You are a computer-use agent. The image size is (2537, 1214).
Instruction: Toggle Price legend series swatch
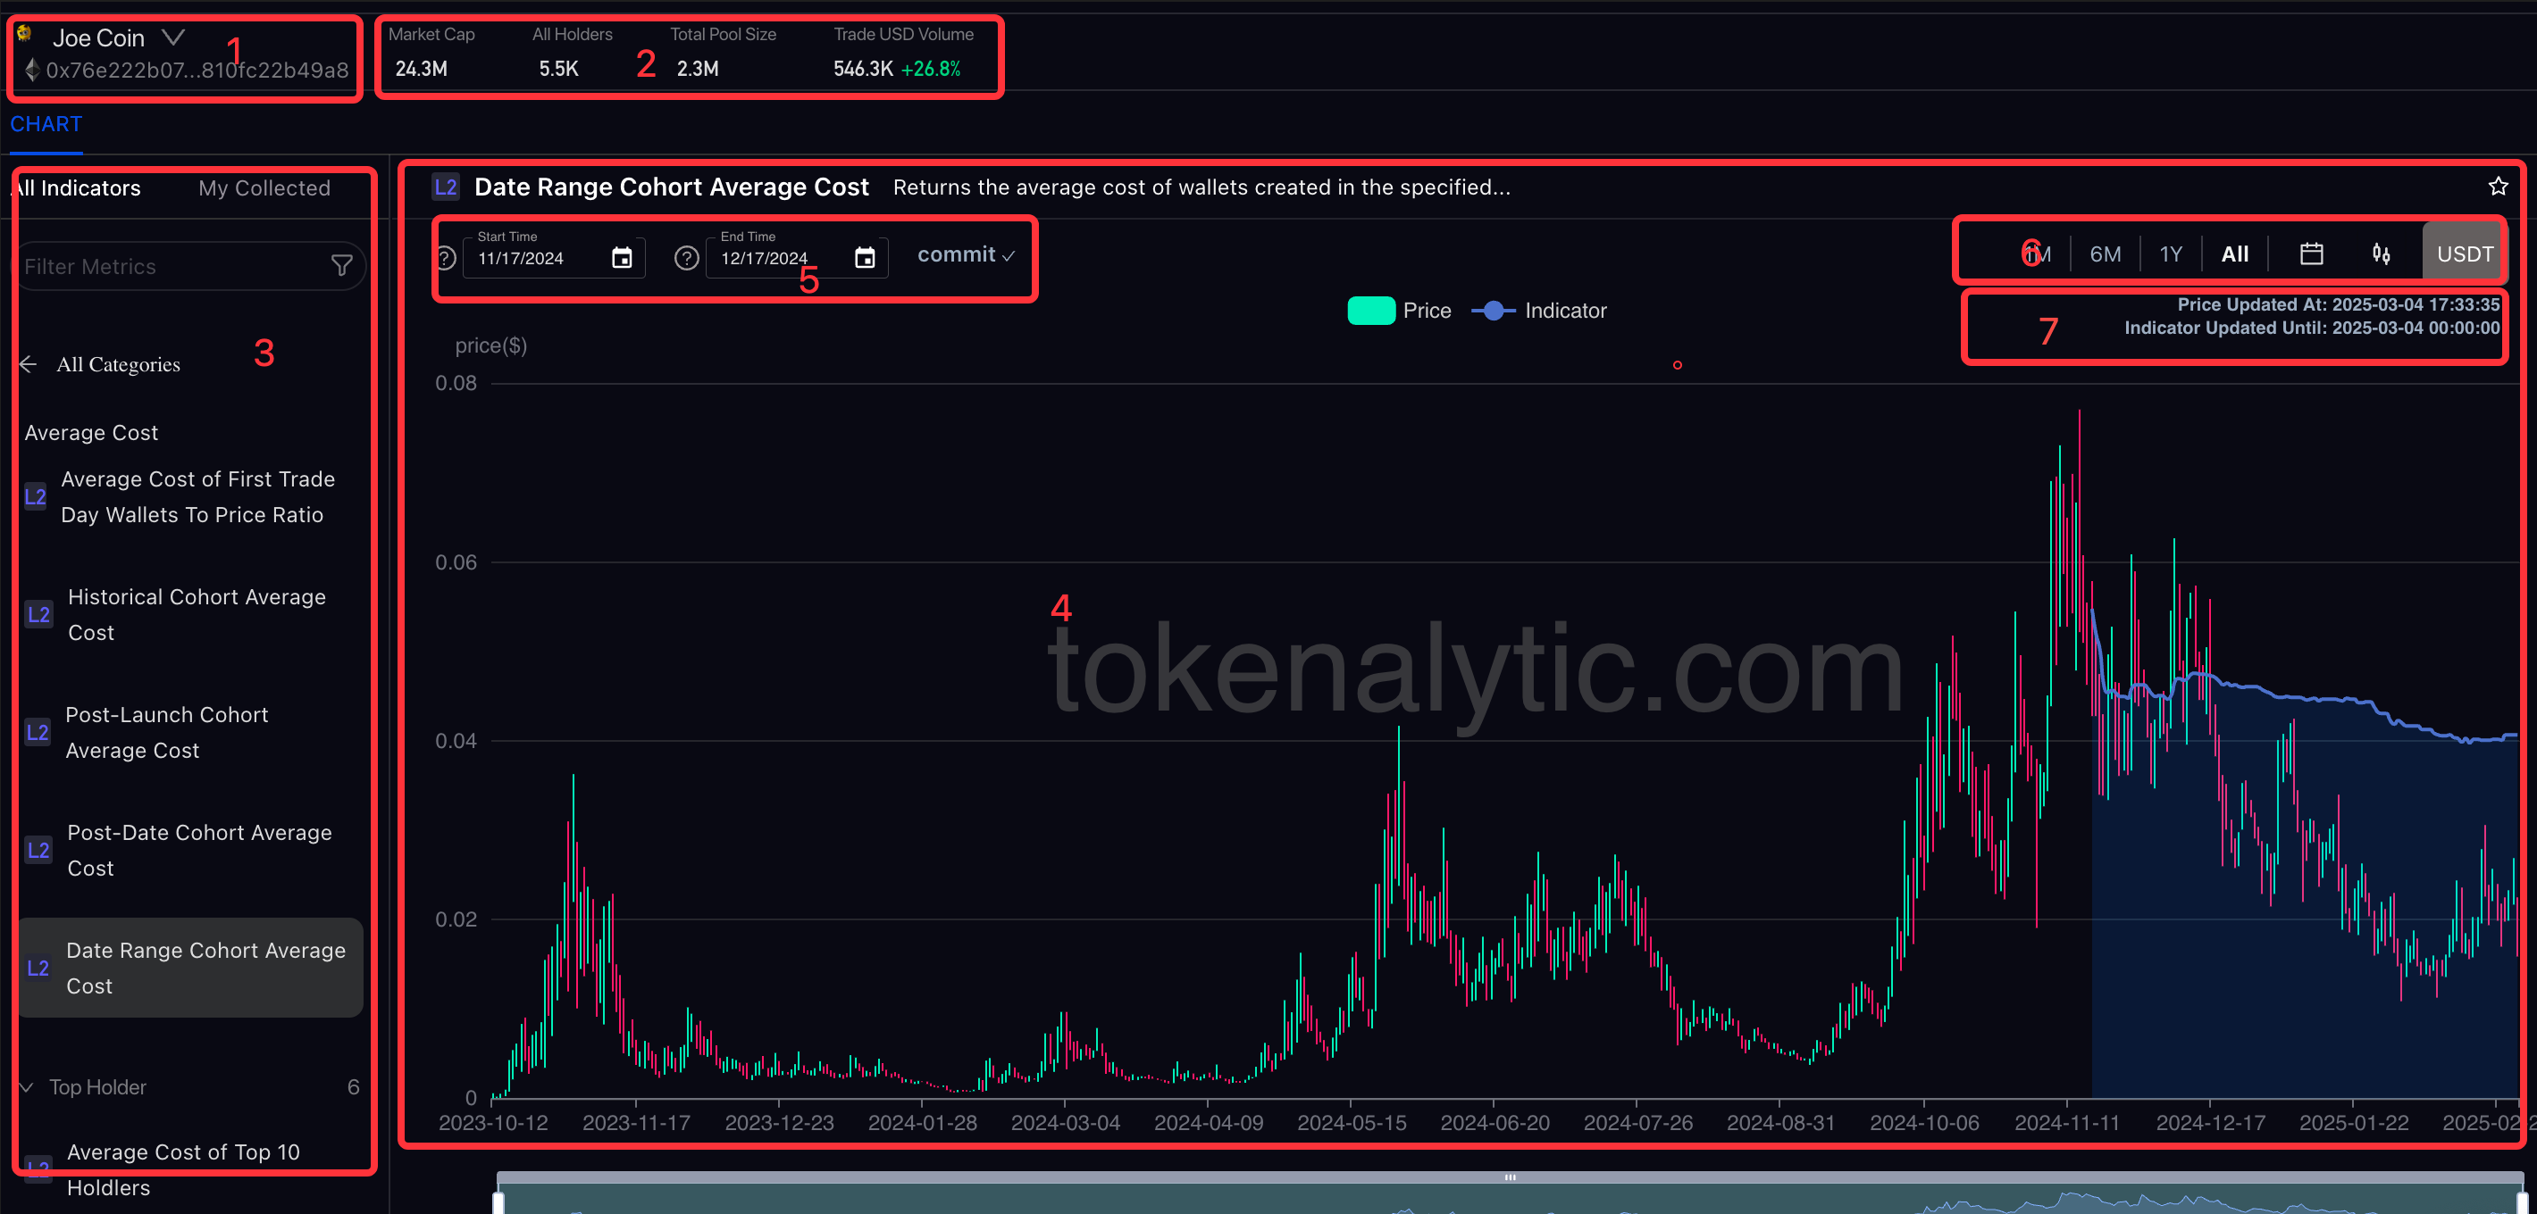coord(1371,311)
